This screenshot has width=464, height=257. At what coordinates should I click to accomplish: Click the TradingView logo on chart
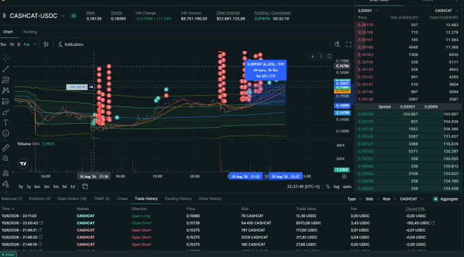(x=23, y=164)
